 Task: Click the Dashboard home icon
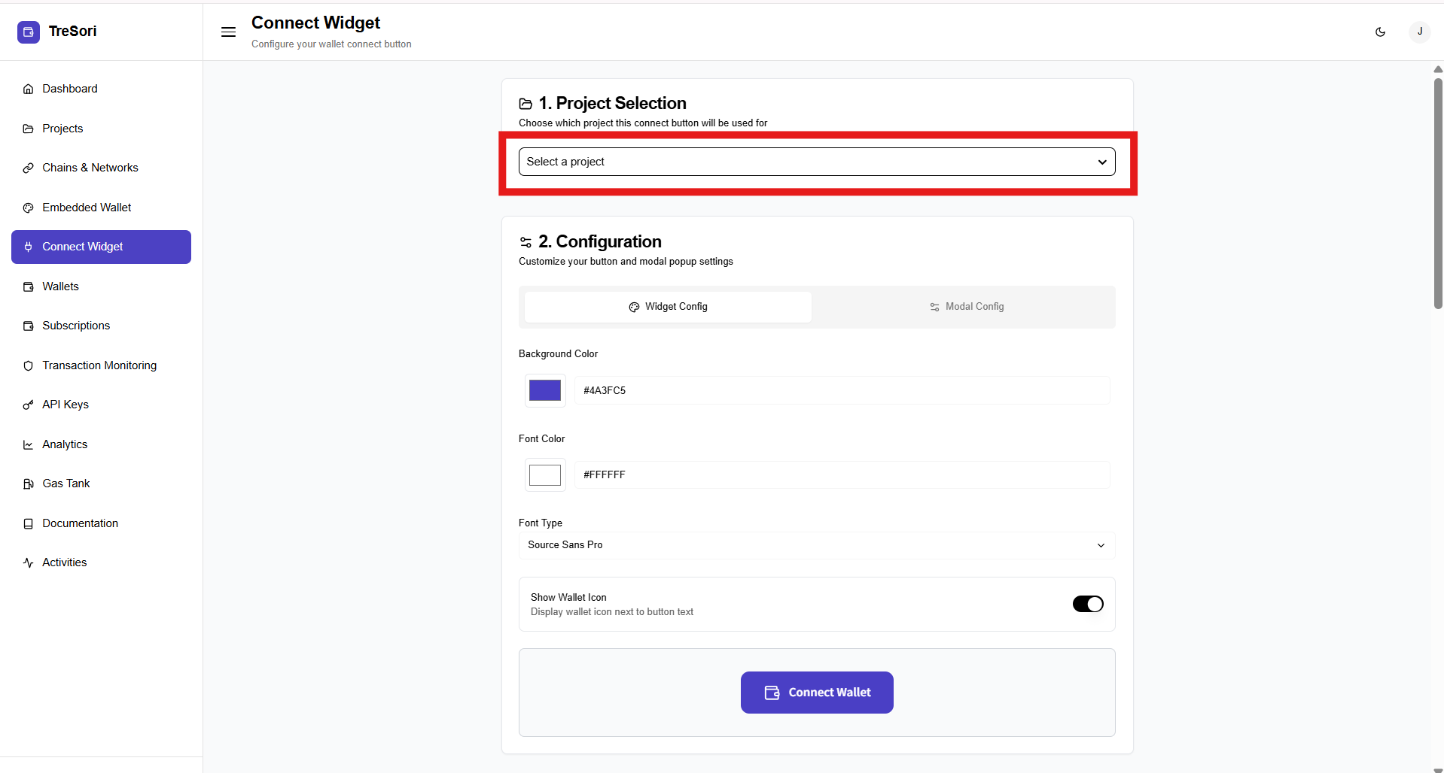click(x=29, y=89)
